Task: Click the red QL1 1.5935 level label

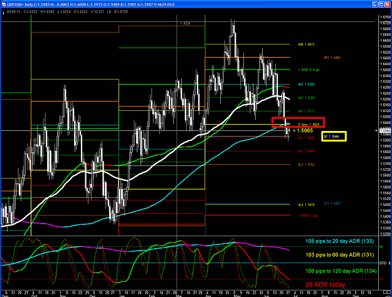Action: pyautogui.click(x=306, y=138)
